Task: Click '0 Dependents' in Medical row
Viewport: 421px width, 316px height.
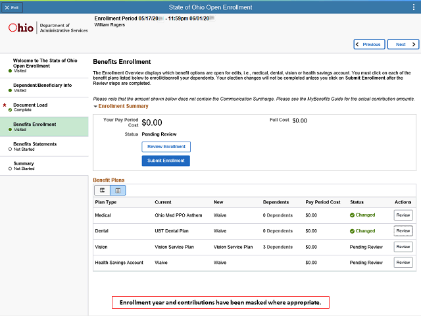Action: coord(278,215)
